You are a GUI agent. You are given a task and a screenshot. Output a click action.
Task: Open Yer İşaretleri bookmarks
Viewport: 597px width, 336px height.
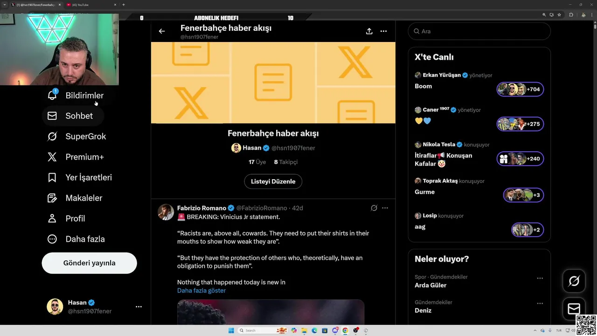coord(80,177)
